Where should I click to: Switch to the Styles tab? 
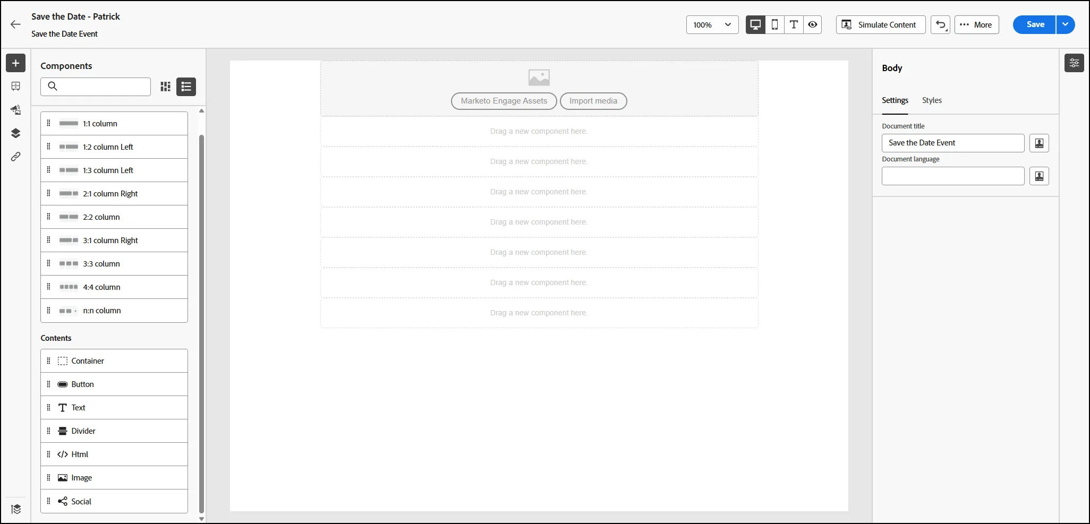[932, 100]
